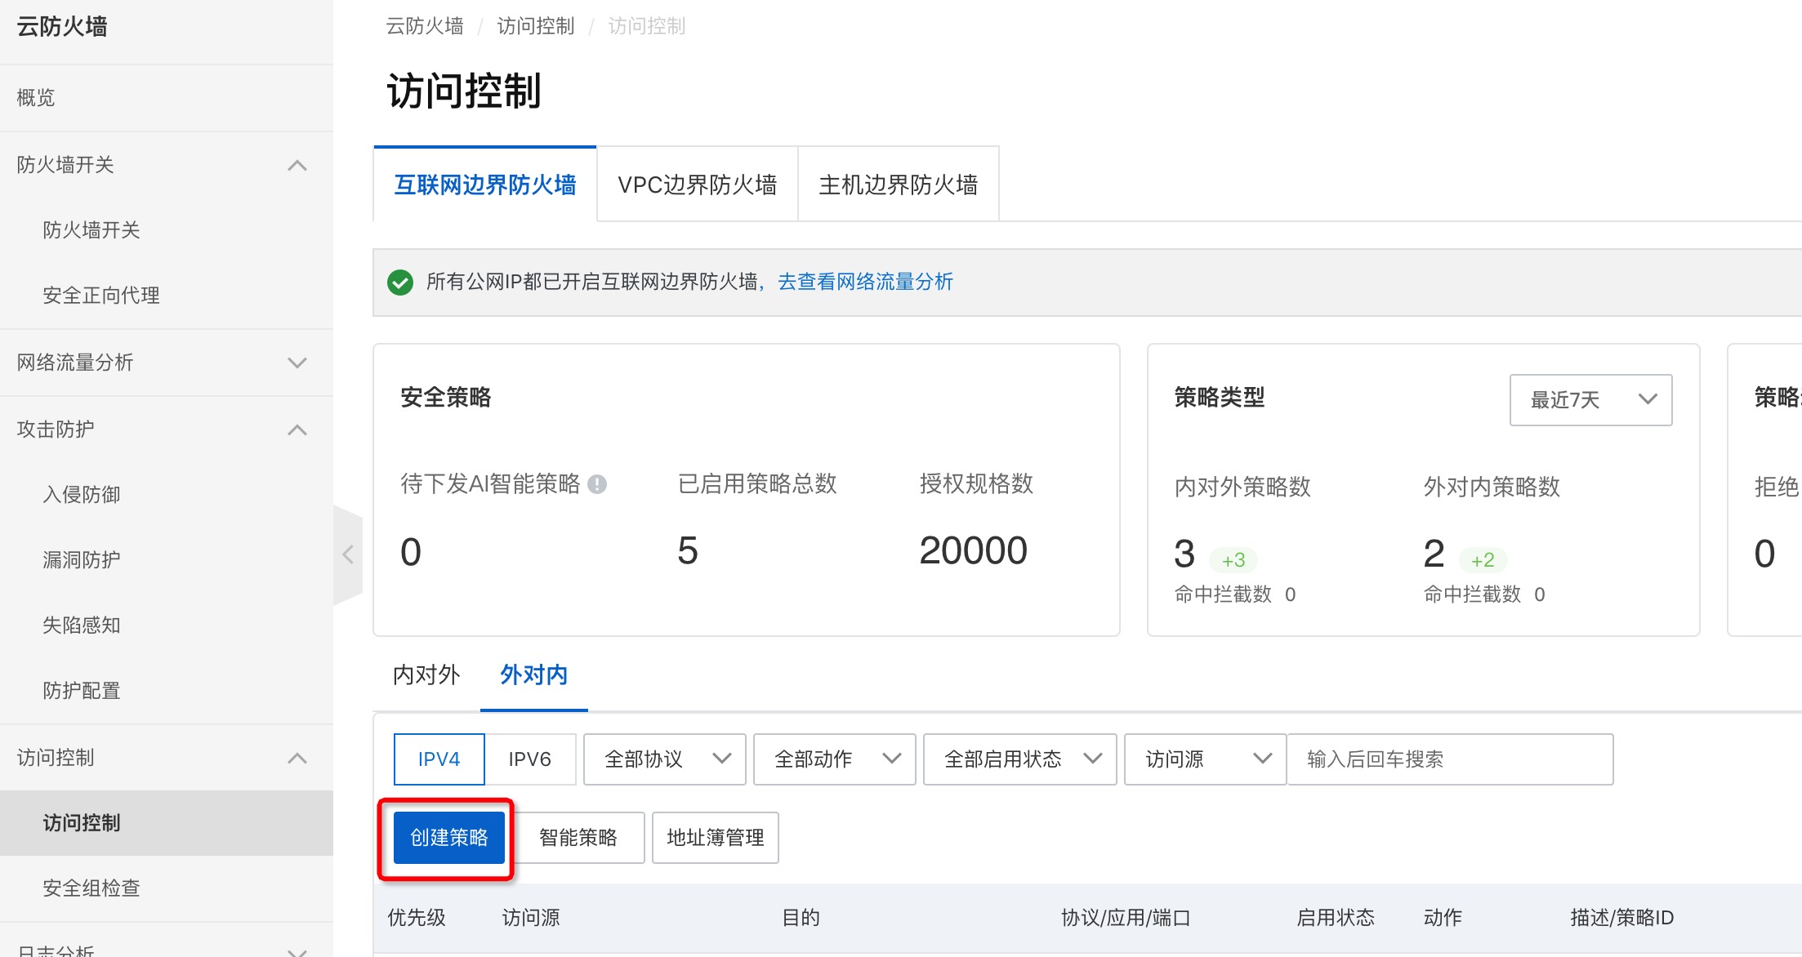Collapse the 防火墙开关 menu section
Image resolution: width=1802 pixels, height=957 pixels.
[297, 166]
